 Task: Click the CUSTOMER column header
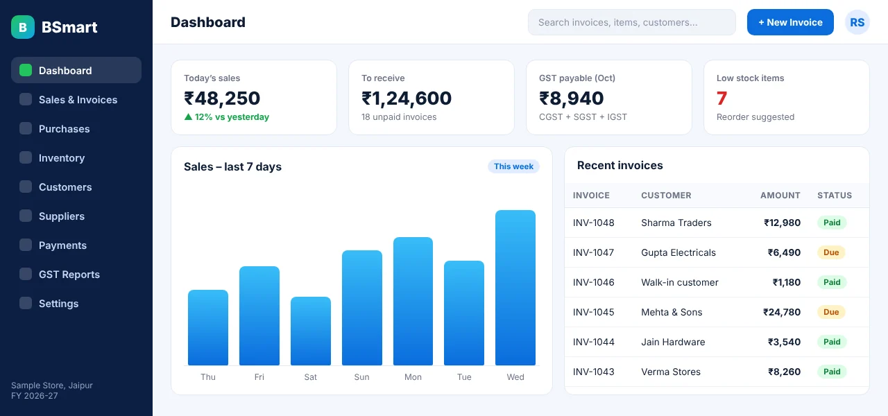pos(666,196)
